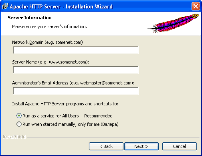Viewport: 202px width, 156px height.
Task: Click the 'Server Name (e.g. www.somenet.com):' label
Action: pos(50,62)
